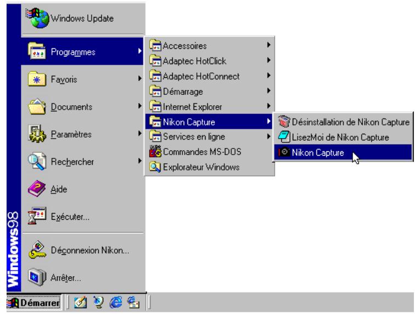Click the Déconnexion key icon
Screen dimensions: 415x314
(37, 250)
